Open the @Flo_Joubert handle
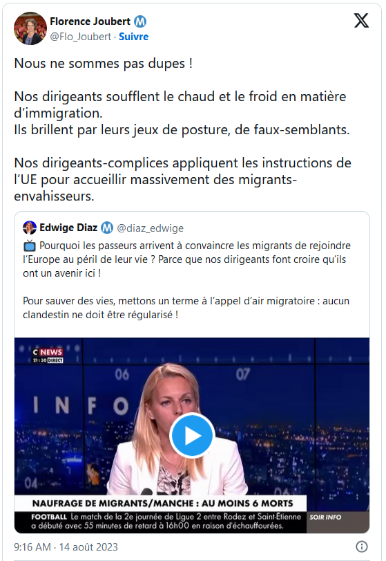 81,37
